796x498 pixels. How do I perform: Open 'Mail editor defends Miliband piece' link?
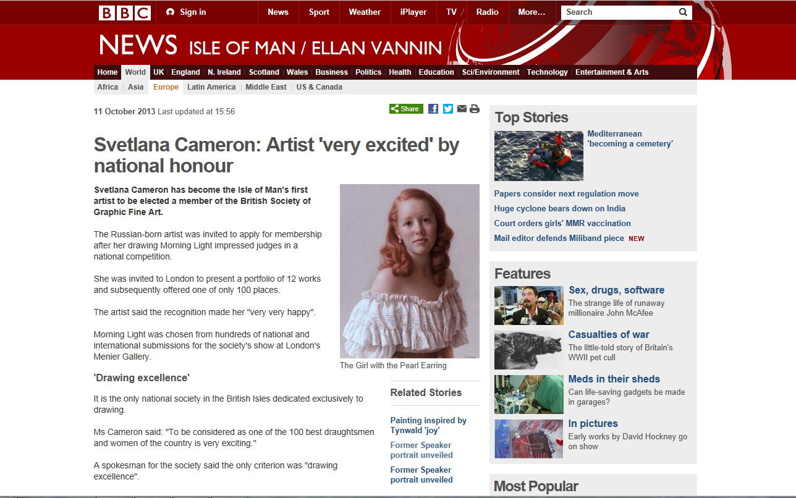pyautogui.click(x=559, y=238)
